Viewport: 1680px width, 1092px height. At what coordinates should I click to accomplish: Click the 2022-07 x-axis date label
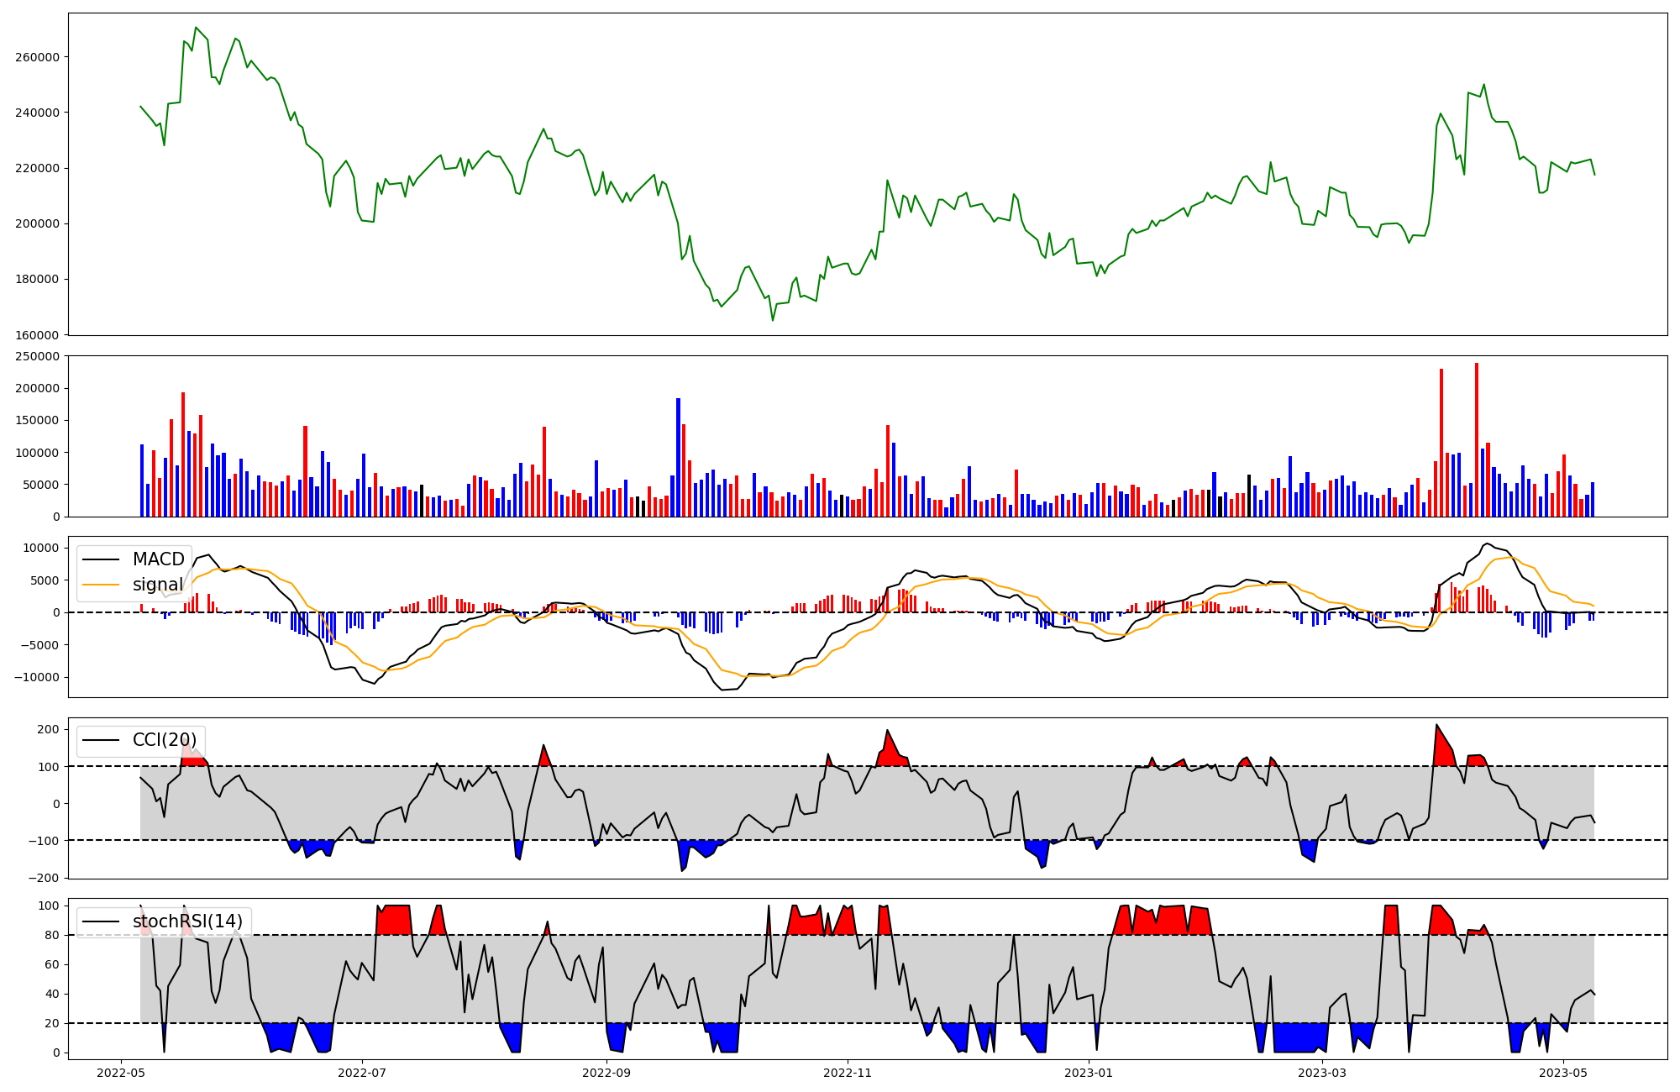tap(362, 1073)
